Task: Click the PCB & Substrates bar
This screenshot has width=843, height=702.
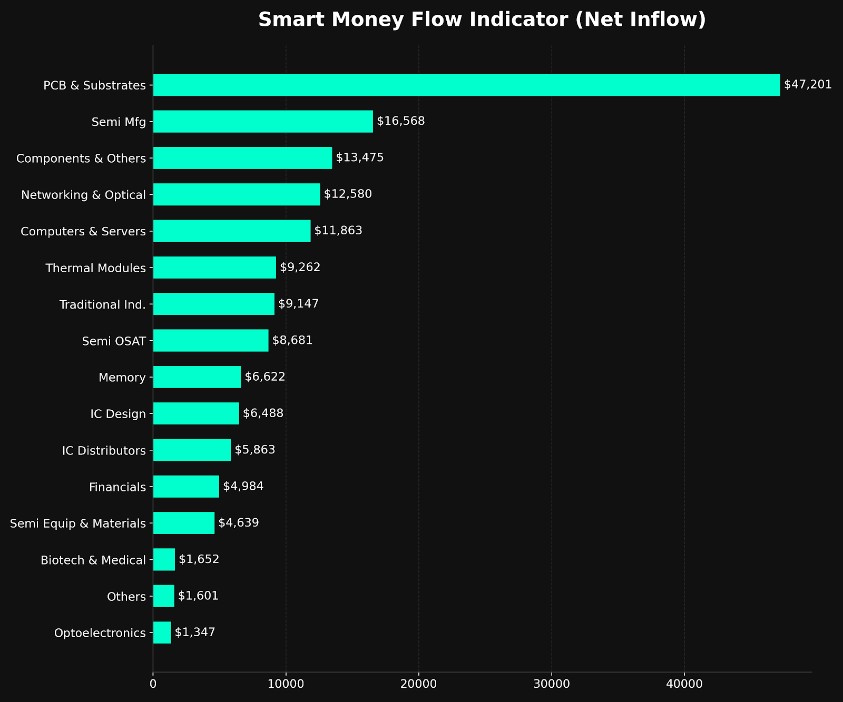Action: pyautogui.click(x=466, y=85)
